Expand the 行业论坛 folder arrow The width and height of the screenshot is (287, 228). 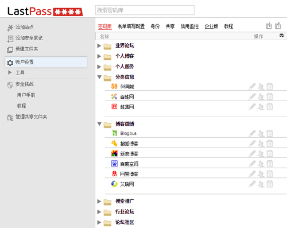(99, 212)
